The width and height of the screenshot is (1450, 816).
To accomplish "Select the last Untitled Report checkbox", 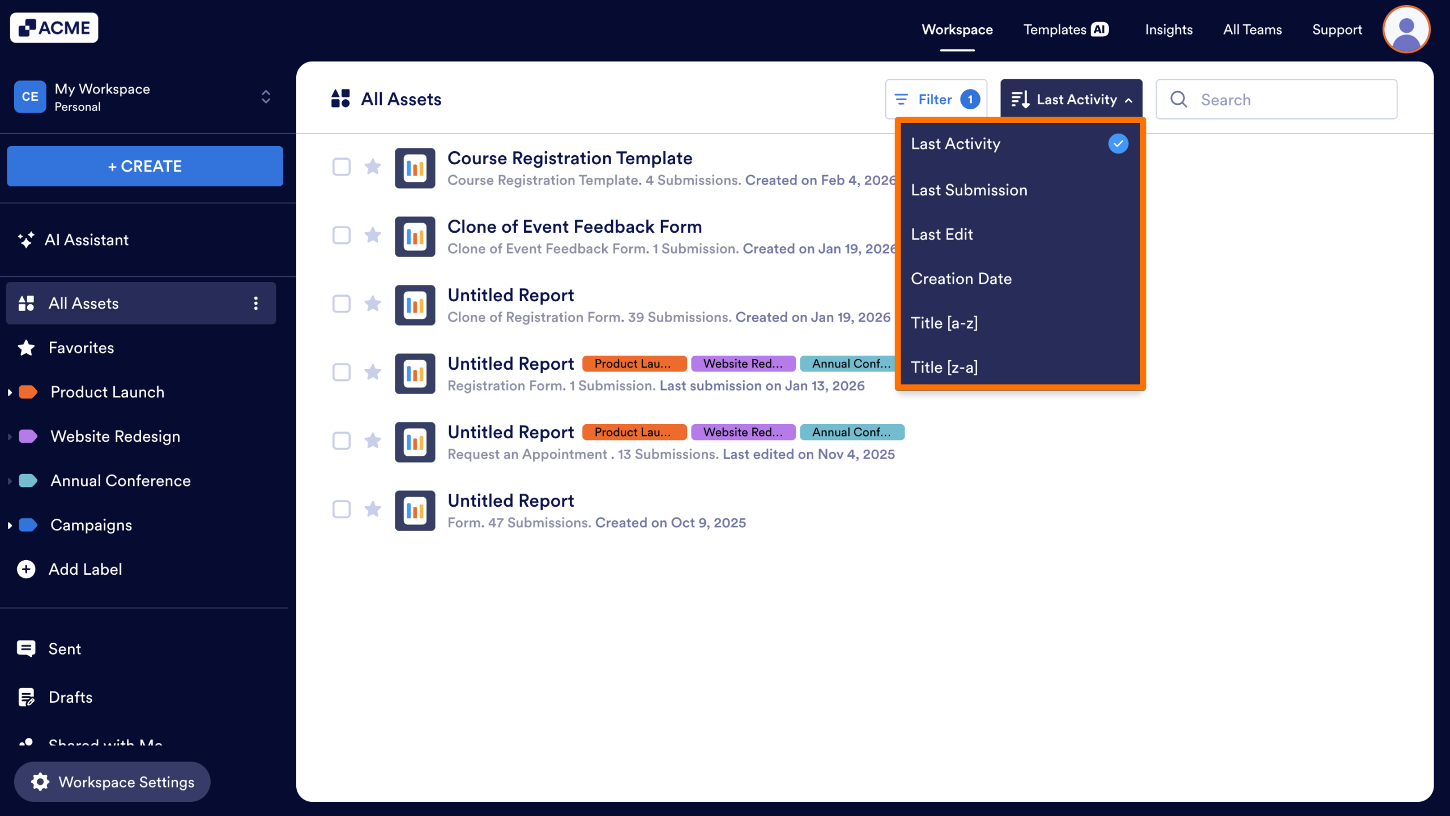I will tap(342, 509).
